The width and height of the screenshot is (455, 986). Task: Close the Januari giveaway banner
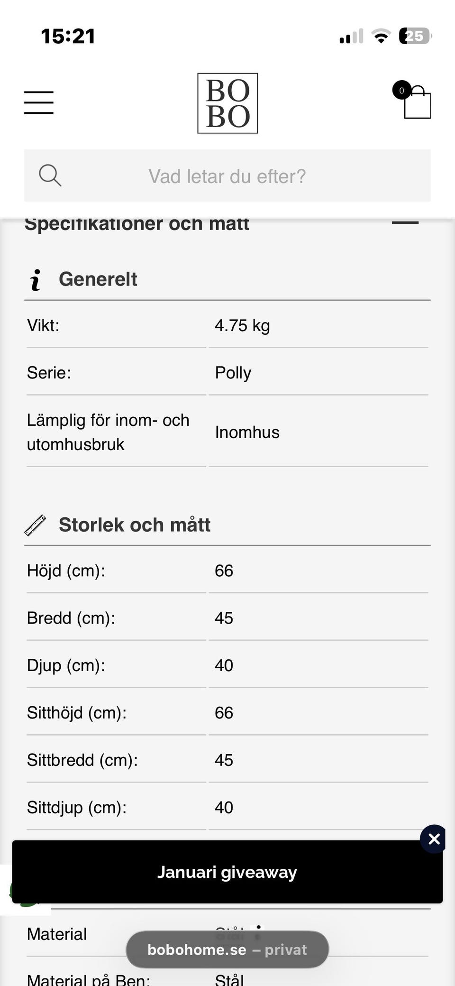point(434,839)
